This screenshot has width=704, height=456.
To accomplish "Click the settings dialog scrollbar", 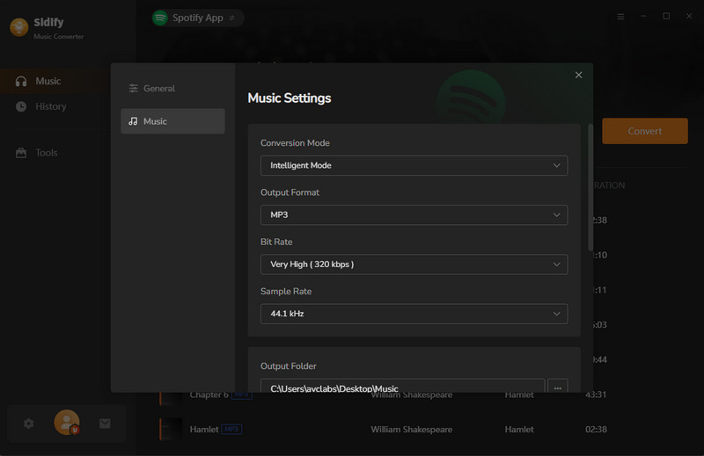I will (x=590, y=187).
